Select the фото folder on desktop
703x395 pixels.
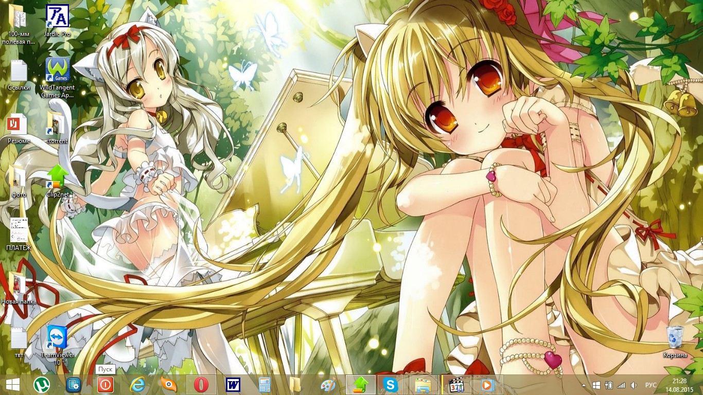(19, 182)
